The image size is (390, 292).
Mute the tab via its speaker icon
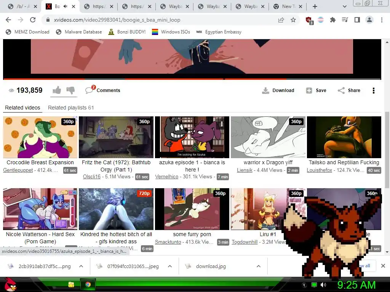coord(66,6)
